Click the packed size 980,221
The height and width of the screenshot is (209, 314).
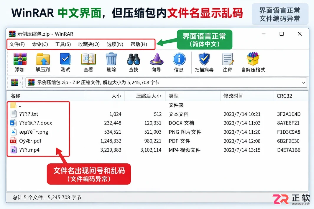click(153, 141)
